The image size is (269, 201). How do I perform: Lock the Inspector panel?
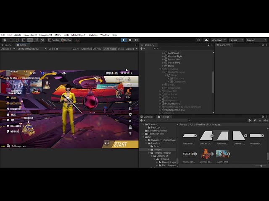pos(263,45)
